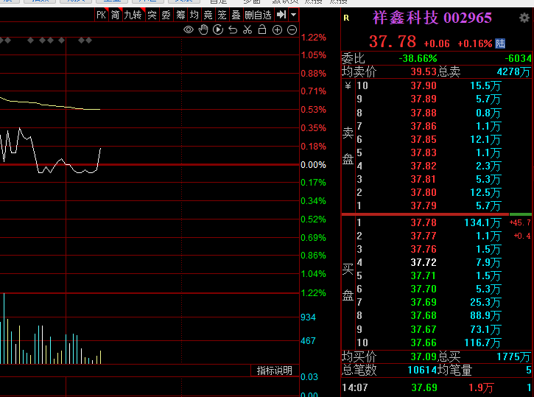This screenshot has height=397, width=534.
Task: Click the 委比 -38.66% value
Action: [418, 58]
